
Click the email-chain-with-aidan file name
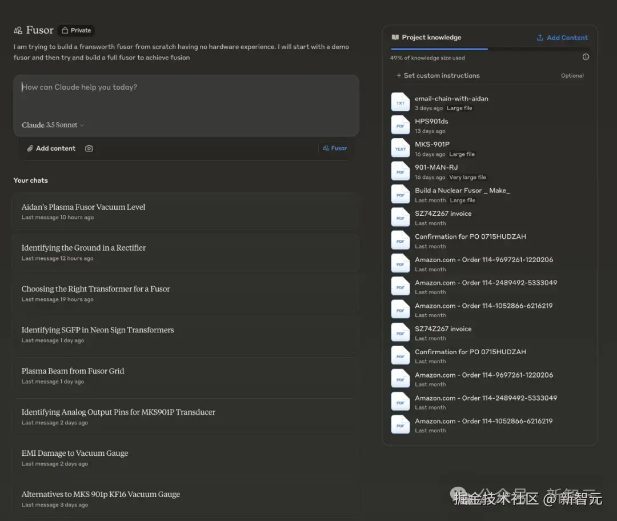pos(451,99)
